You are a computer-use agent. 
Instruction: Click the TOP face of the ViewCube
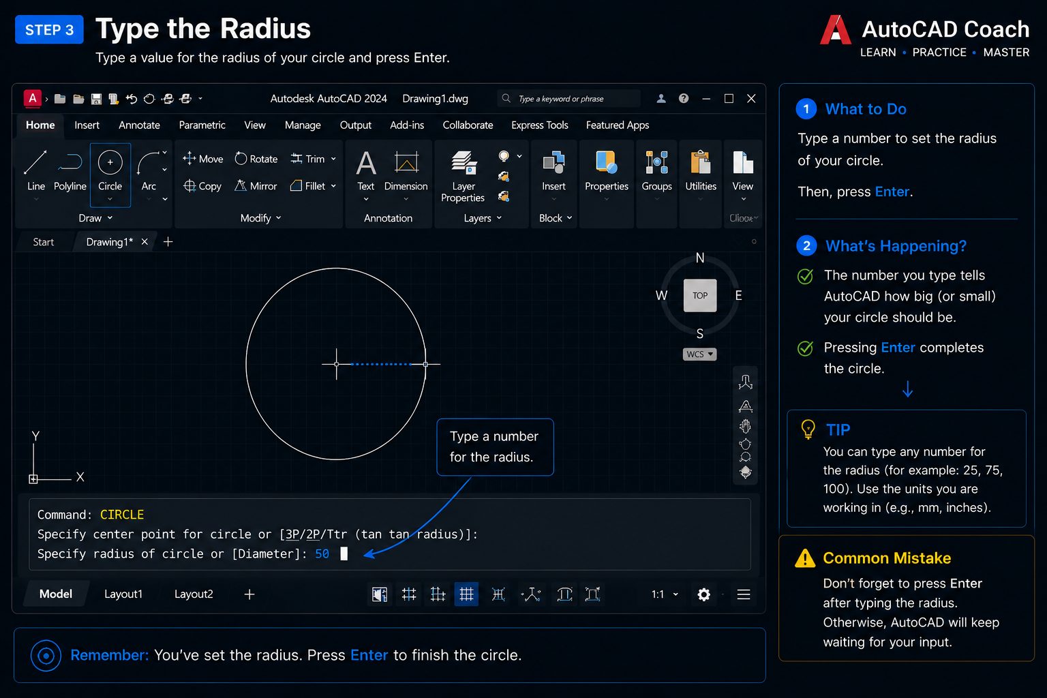[x=700, y=296]
